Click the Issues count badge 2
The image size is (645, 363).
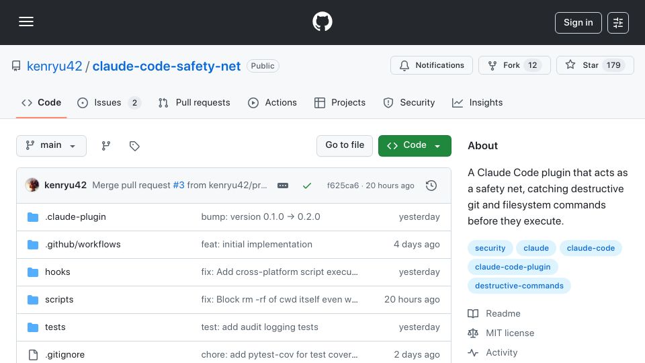134,103
